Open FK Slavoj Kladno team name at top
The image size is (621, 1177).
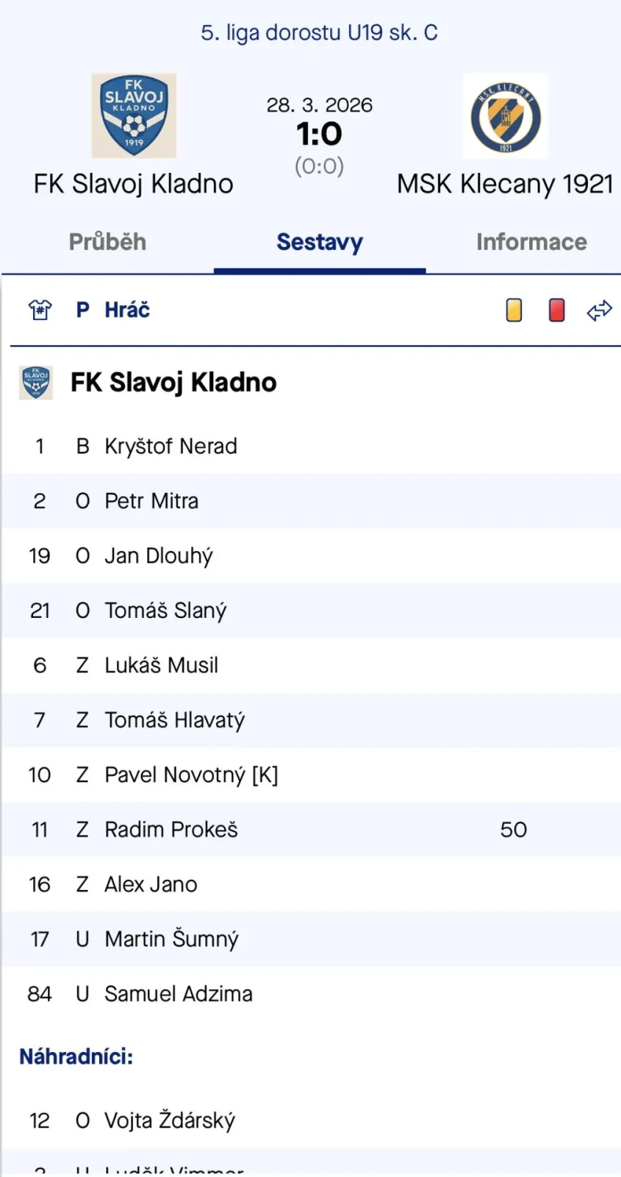coord(134,184)
